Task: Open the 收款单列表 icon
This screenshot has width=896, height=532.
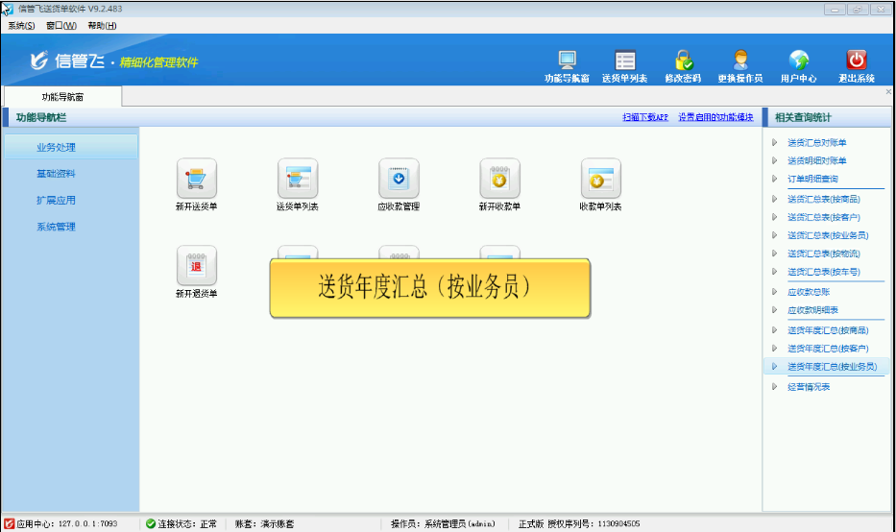Action: click(600, 179)
